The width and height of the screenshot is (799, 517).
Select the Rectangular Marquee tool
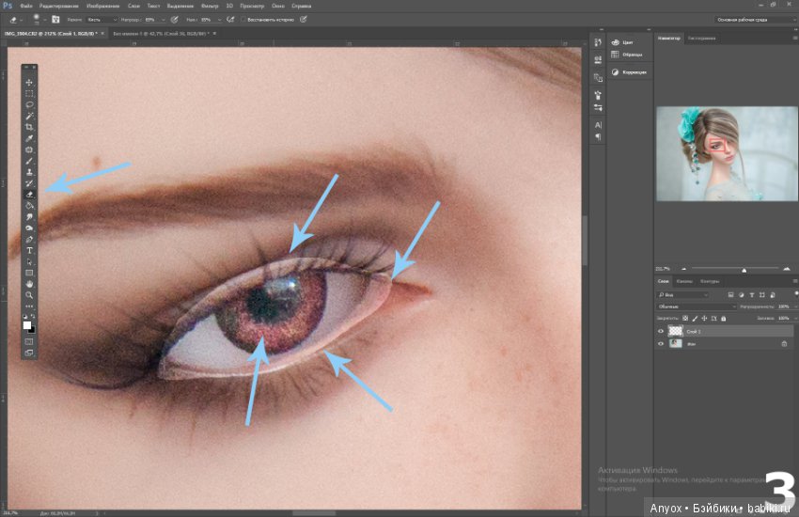[x=29, y=94]
